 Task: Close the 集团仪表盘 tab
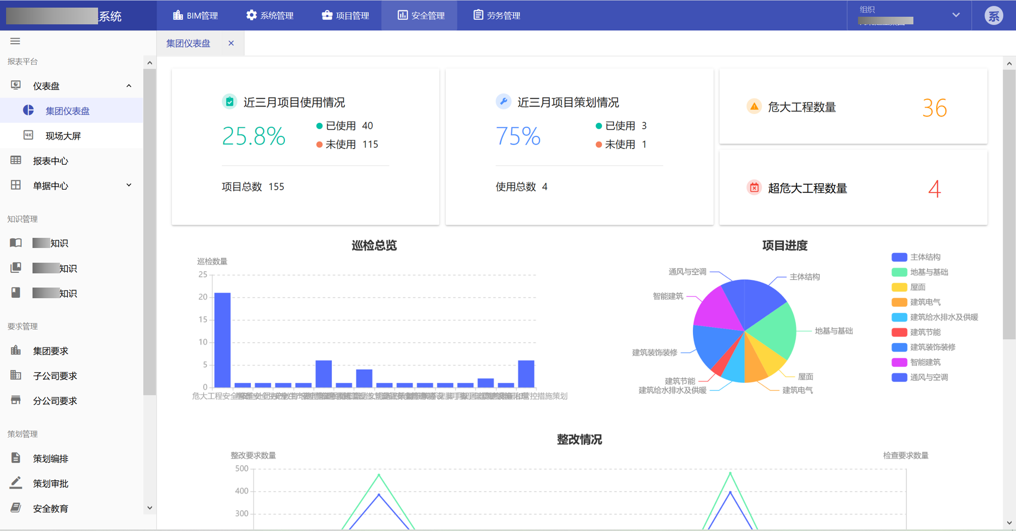click(231, 43)
